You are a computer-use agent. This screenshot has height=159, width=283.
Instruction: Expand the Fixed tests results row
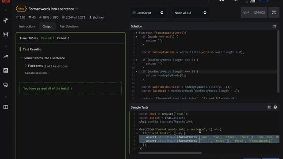click(26, 66)
